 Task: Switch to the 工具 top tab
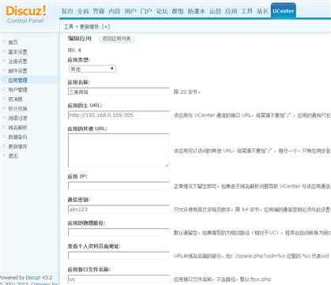point(246,11)
